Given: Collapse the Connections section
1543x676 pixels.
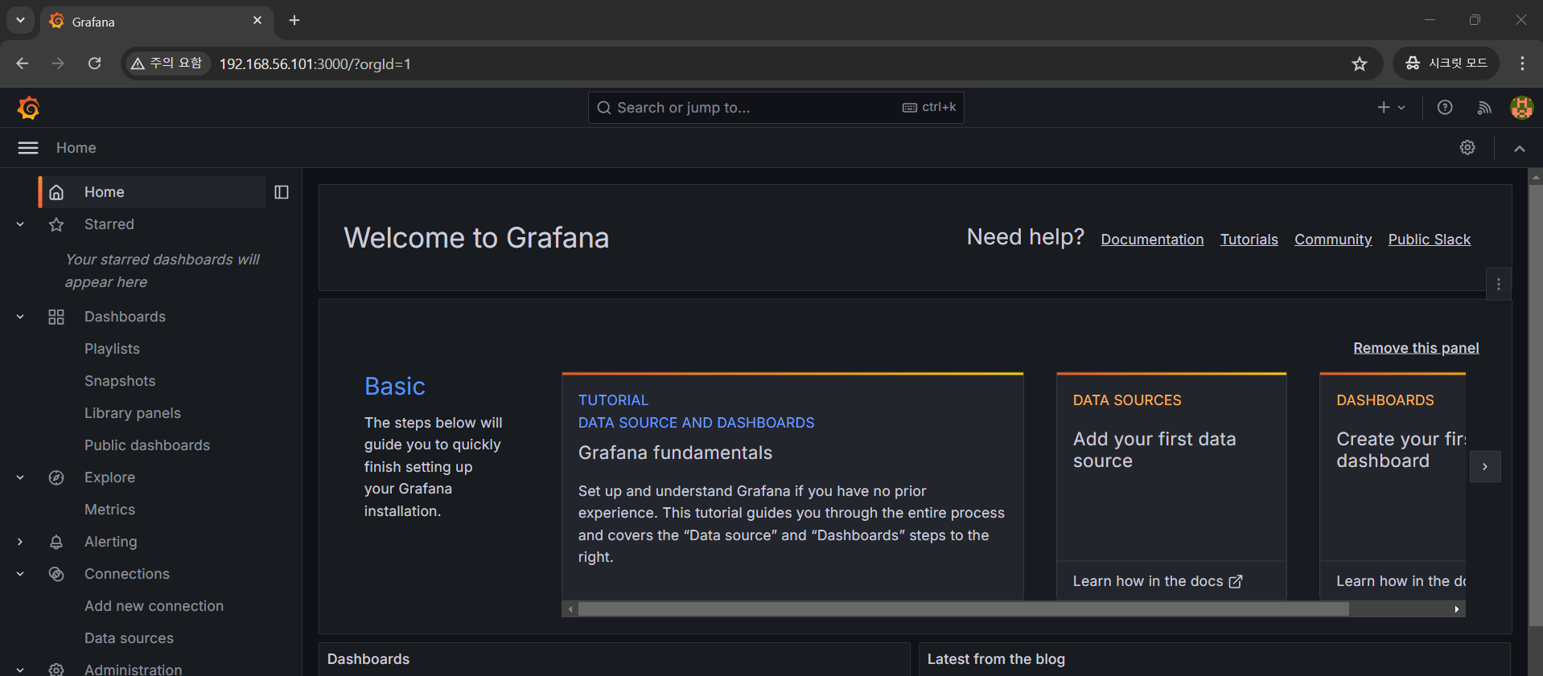Looking at the screenshot, I should 20,574.
